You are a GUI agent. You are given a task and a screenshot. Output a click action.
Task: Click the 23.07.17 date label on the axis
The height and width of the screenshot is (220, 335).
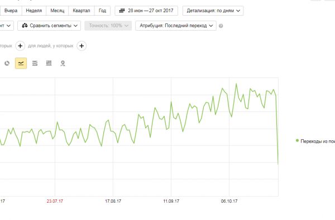pos(55,201)
